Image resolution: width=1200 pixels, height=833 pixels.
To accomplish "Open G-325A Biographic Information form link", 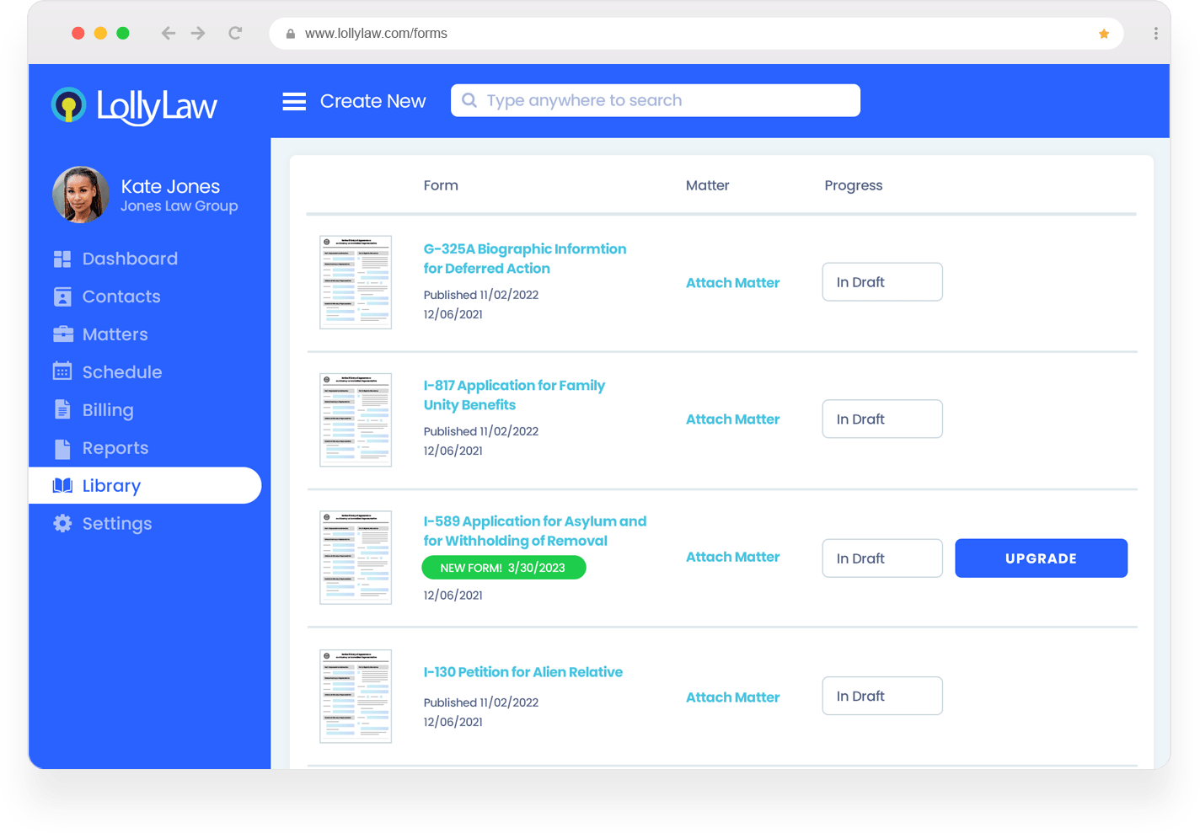I will coord(524,259).
